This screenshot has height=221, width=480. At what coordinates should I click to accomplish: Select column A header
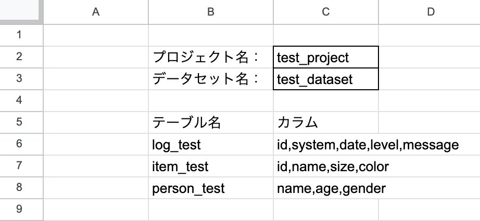click(x=96, y=12)
